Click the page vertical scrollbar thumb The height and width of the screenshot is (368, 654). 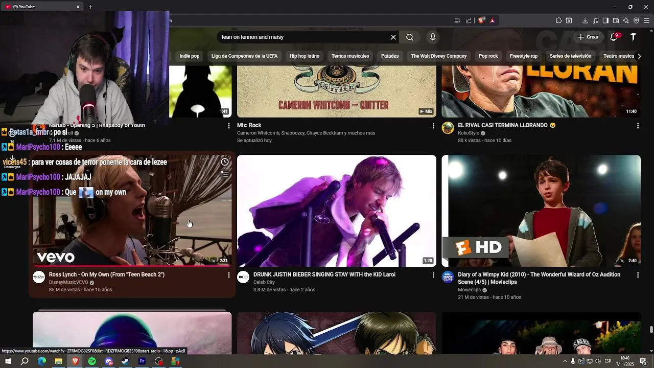click(651, 330)
